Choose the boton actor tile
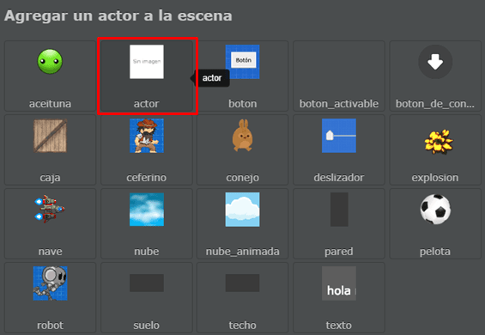Image resolution: width=485 pixels, height=335 pixels. pyautogui.click(x=242, y=76)
